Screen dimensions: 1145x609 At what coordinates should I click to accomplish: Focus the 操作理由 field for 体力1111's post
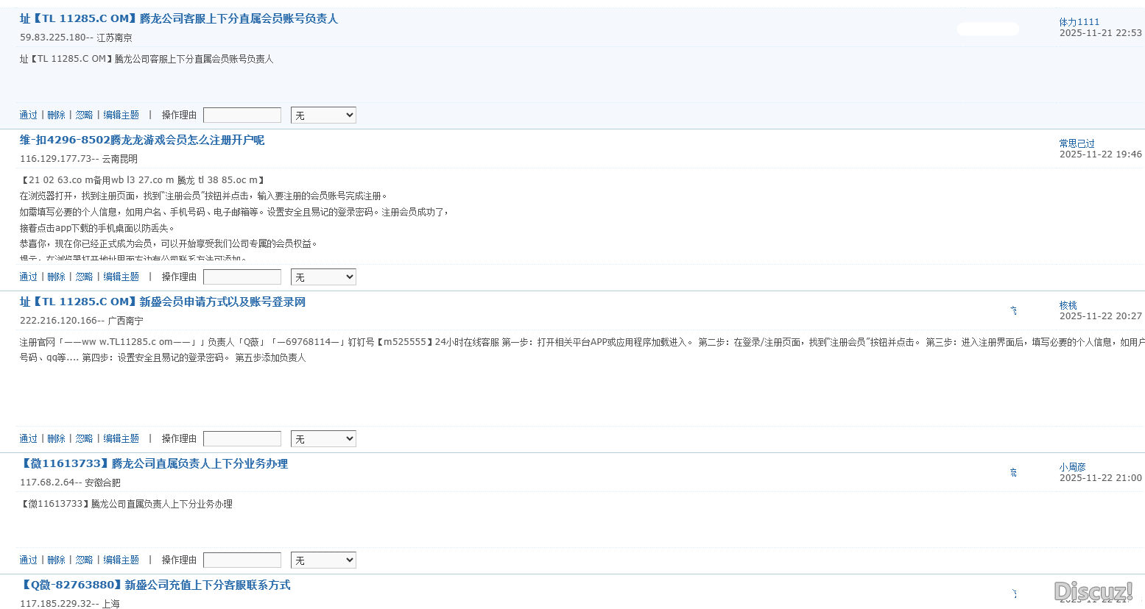pos(242,115)
